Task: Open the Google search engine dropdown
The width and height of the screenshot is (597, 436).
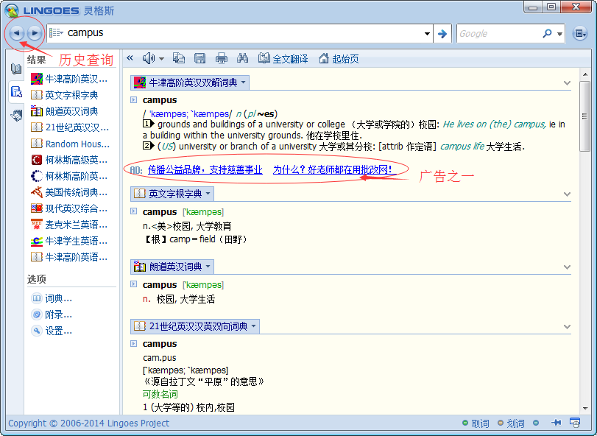Action: [x=559, y=34]
